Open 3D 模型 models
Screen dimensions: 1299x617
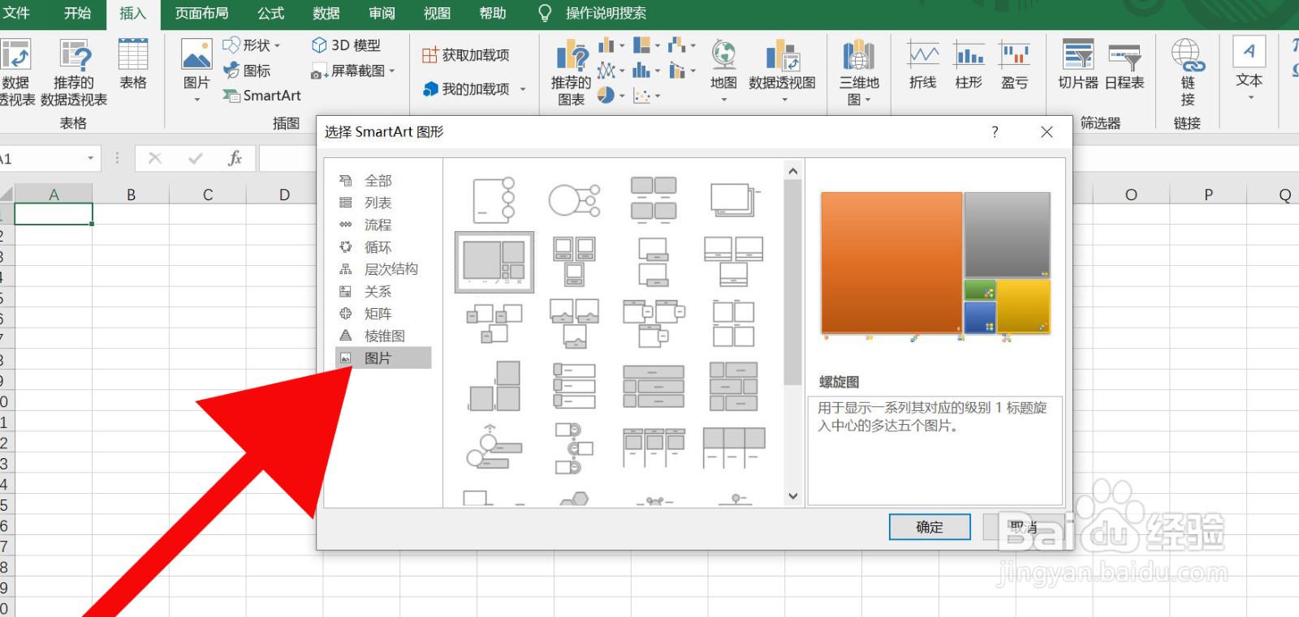[x=346, y=45]
